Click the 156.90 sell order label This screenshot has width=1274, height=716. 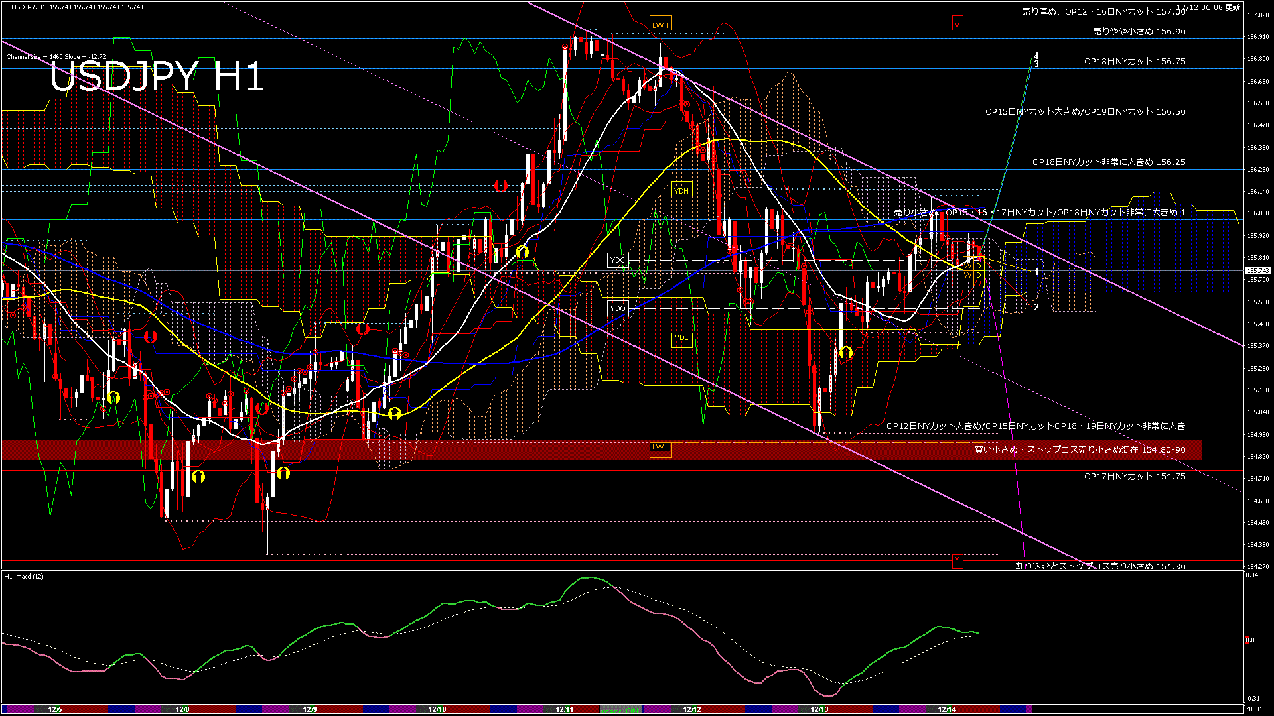click(1139, 31)
